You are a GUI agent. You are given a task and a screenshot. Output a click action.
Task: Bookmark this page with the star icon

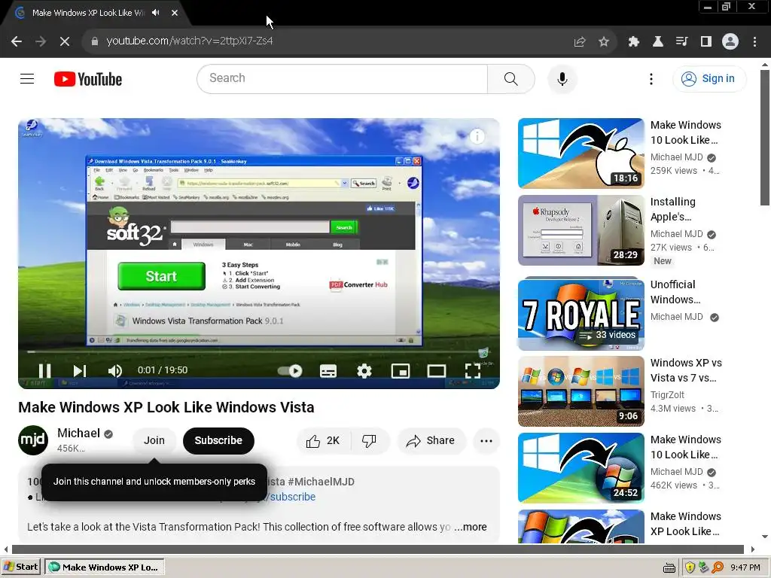[604, 42]
